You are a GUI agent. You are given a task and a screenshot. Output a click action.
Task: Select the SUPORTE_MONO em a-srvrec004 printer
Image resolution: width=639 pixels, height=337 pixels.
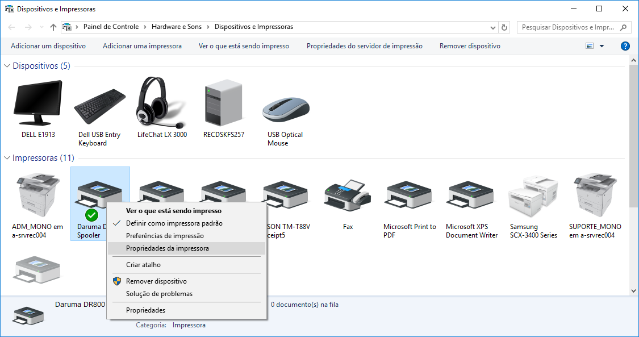click(595, 206)
